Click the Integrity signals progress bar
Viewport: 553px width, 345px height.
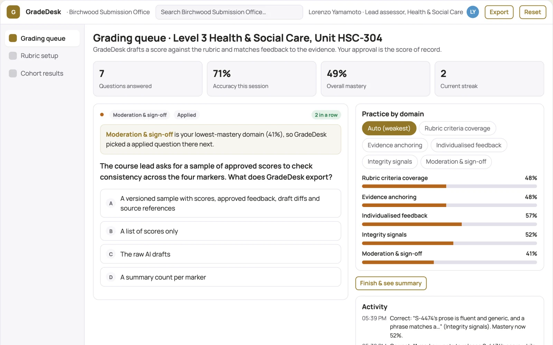449,243
